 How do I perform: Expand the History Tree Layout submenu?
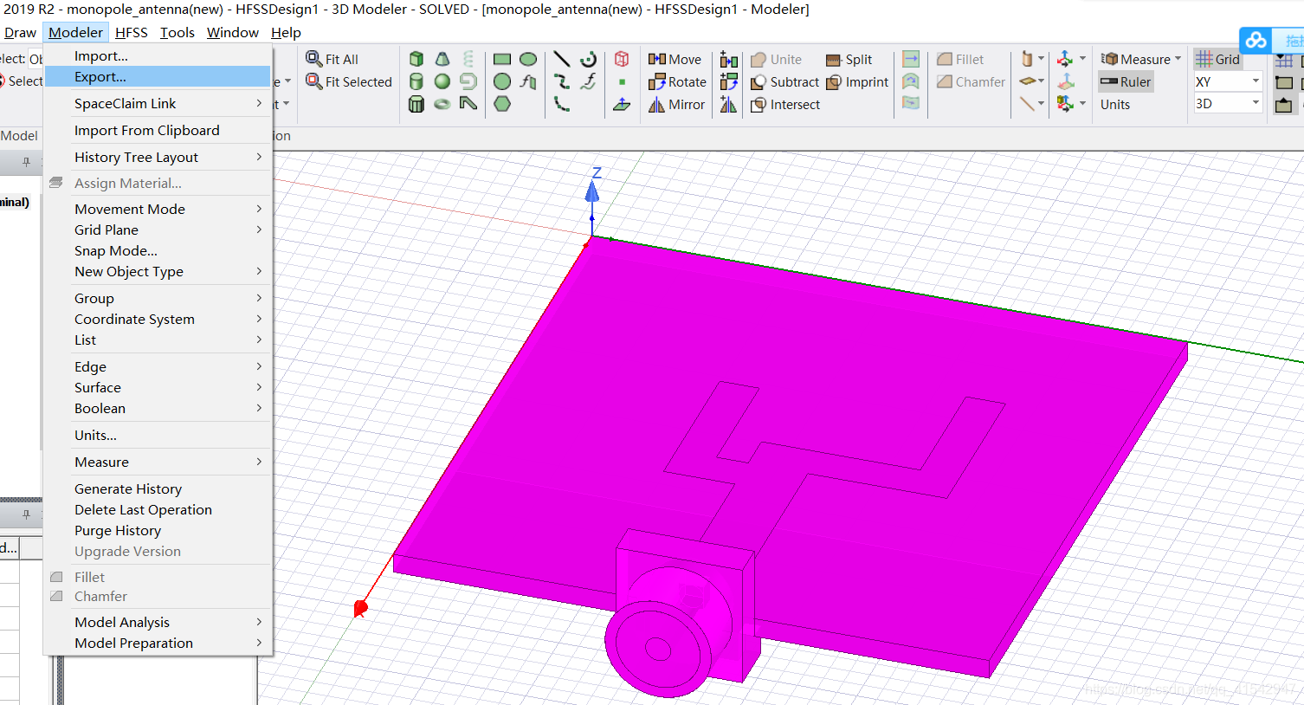[x=158, y=157]
